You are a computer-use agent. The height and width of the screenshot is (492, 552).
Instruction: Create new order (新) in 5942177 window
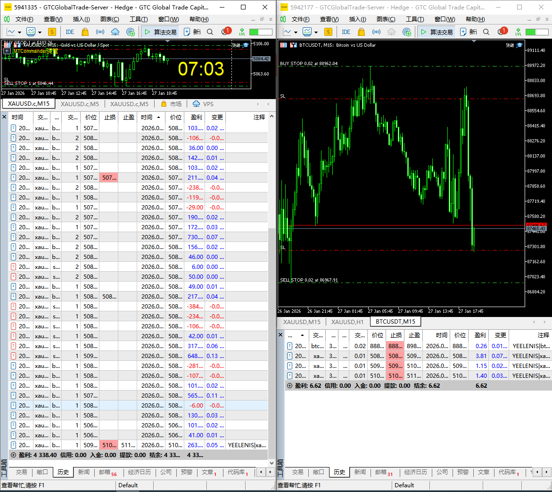pyautogui.click(x=469, y=32)
